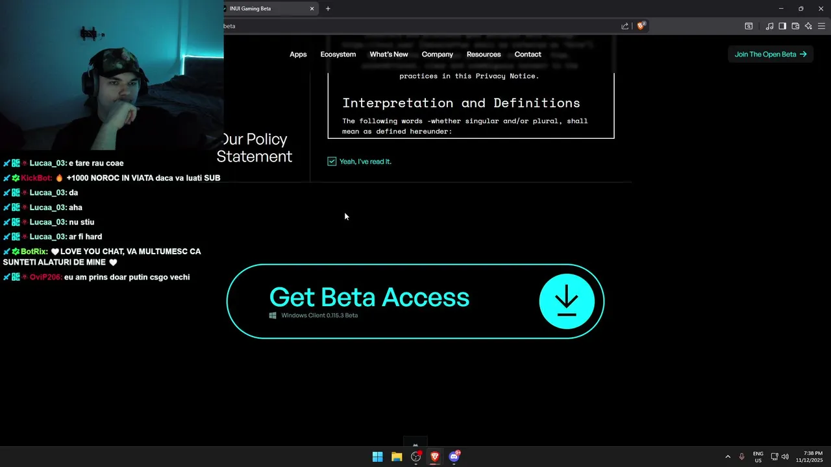831x467 pixels.
Task: Open the volume speaker tray icon
Action: click(785, 457)
